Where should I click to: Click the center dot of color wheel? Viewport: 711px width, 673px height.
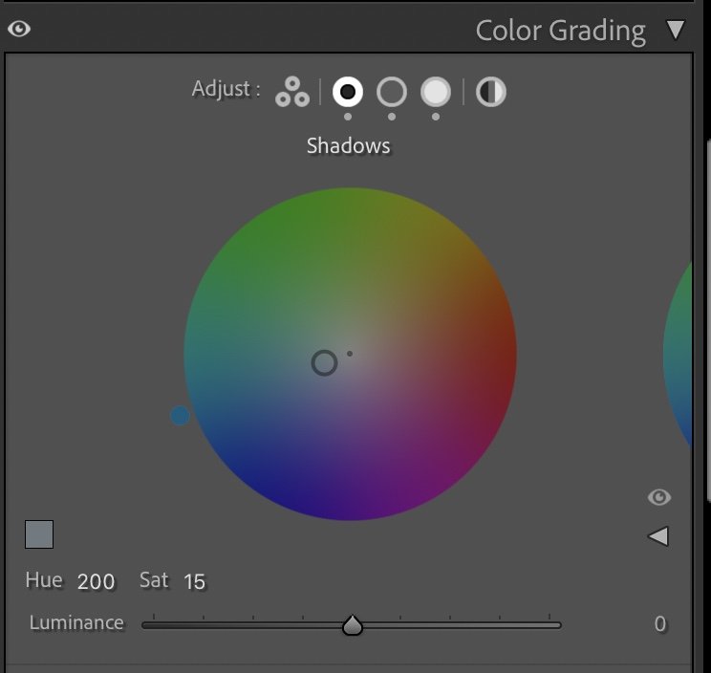[x=350, y=354]
